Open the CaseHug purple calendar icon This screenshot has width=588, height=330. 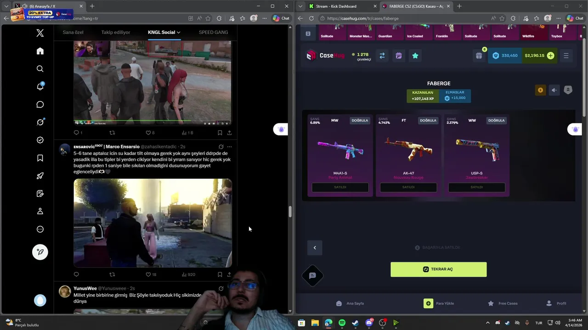pyautogui.click(x=398, y=55)
